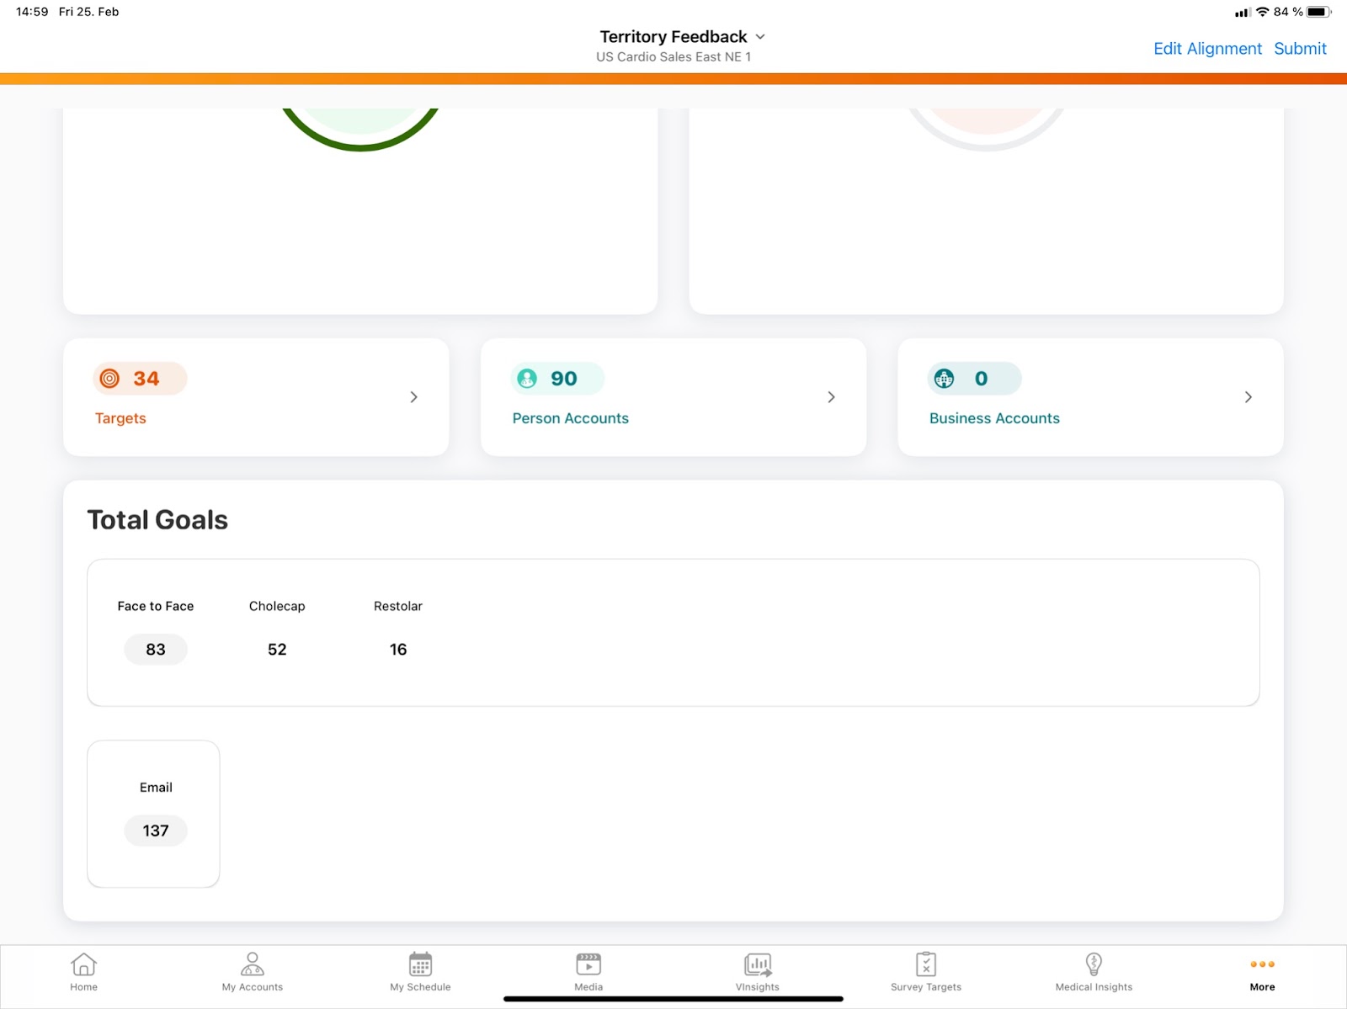The image size is (1347, 1009).
Task: Expand the Territory Feedback title dropdown
Action: (760, 37)
